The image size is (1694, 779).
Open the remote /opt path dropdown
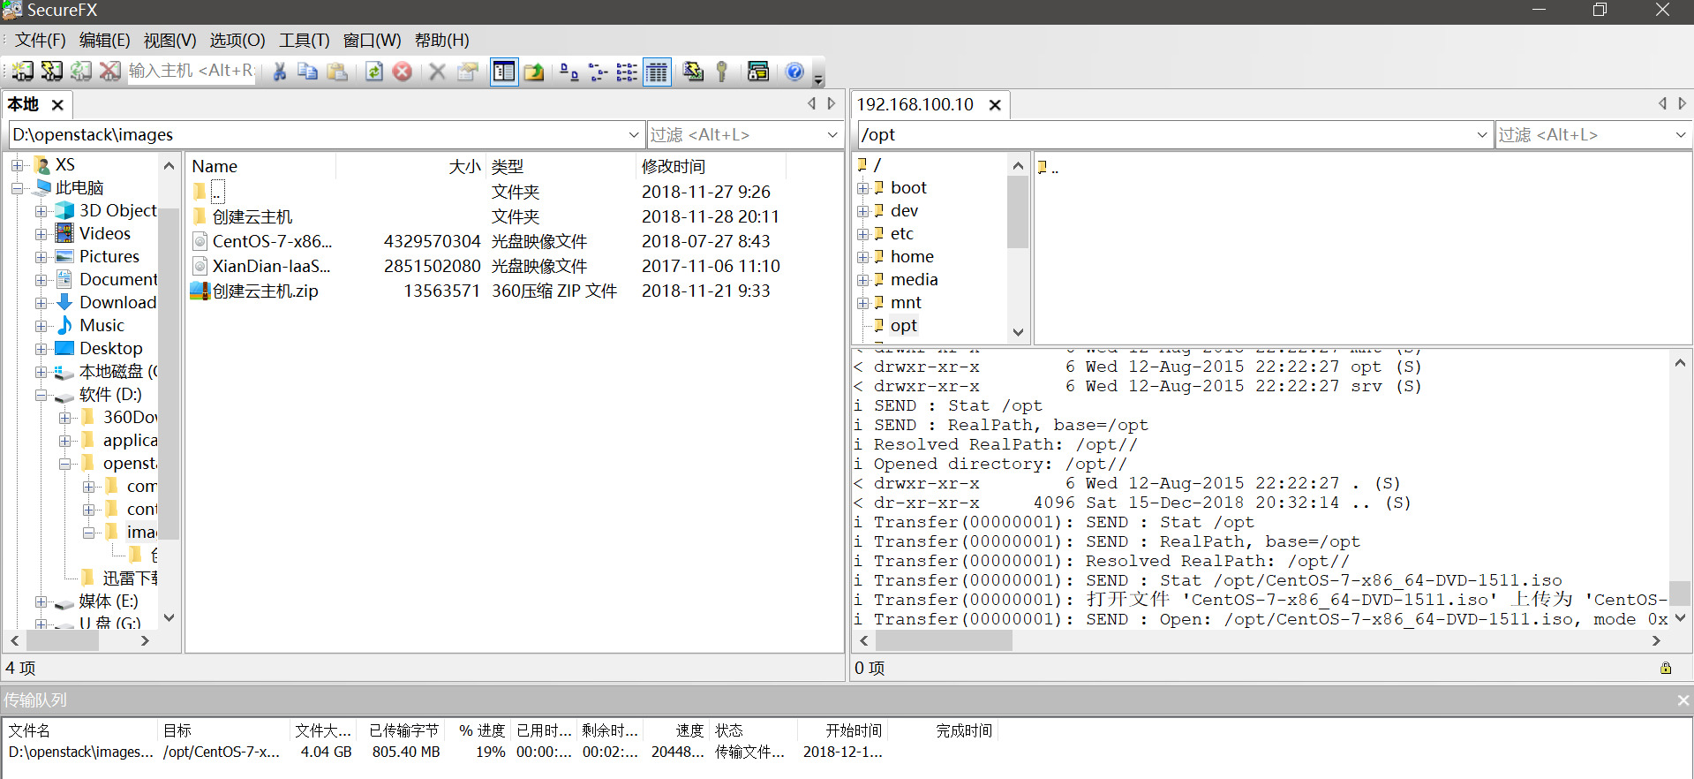point(1482,135)
